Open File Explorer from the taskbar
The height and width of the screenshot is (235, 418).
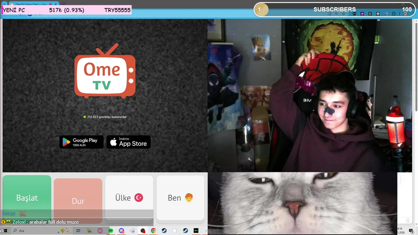pos(89,231)
